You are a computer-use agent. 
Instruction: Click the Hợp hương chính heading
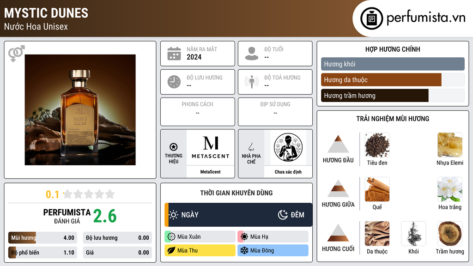click(x=393, y=49)
